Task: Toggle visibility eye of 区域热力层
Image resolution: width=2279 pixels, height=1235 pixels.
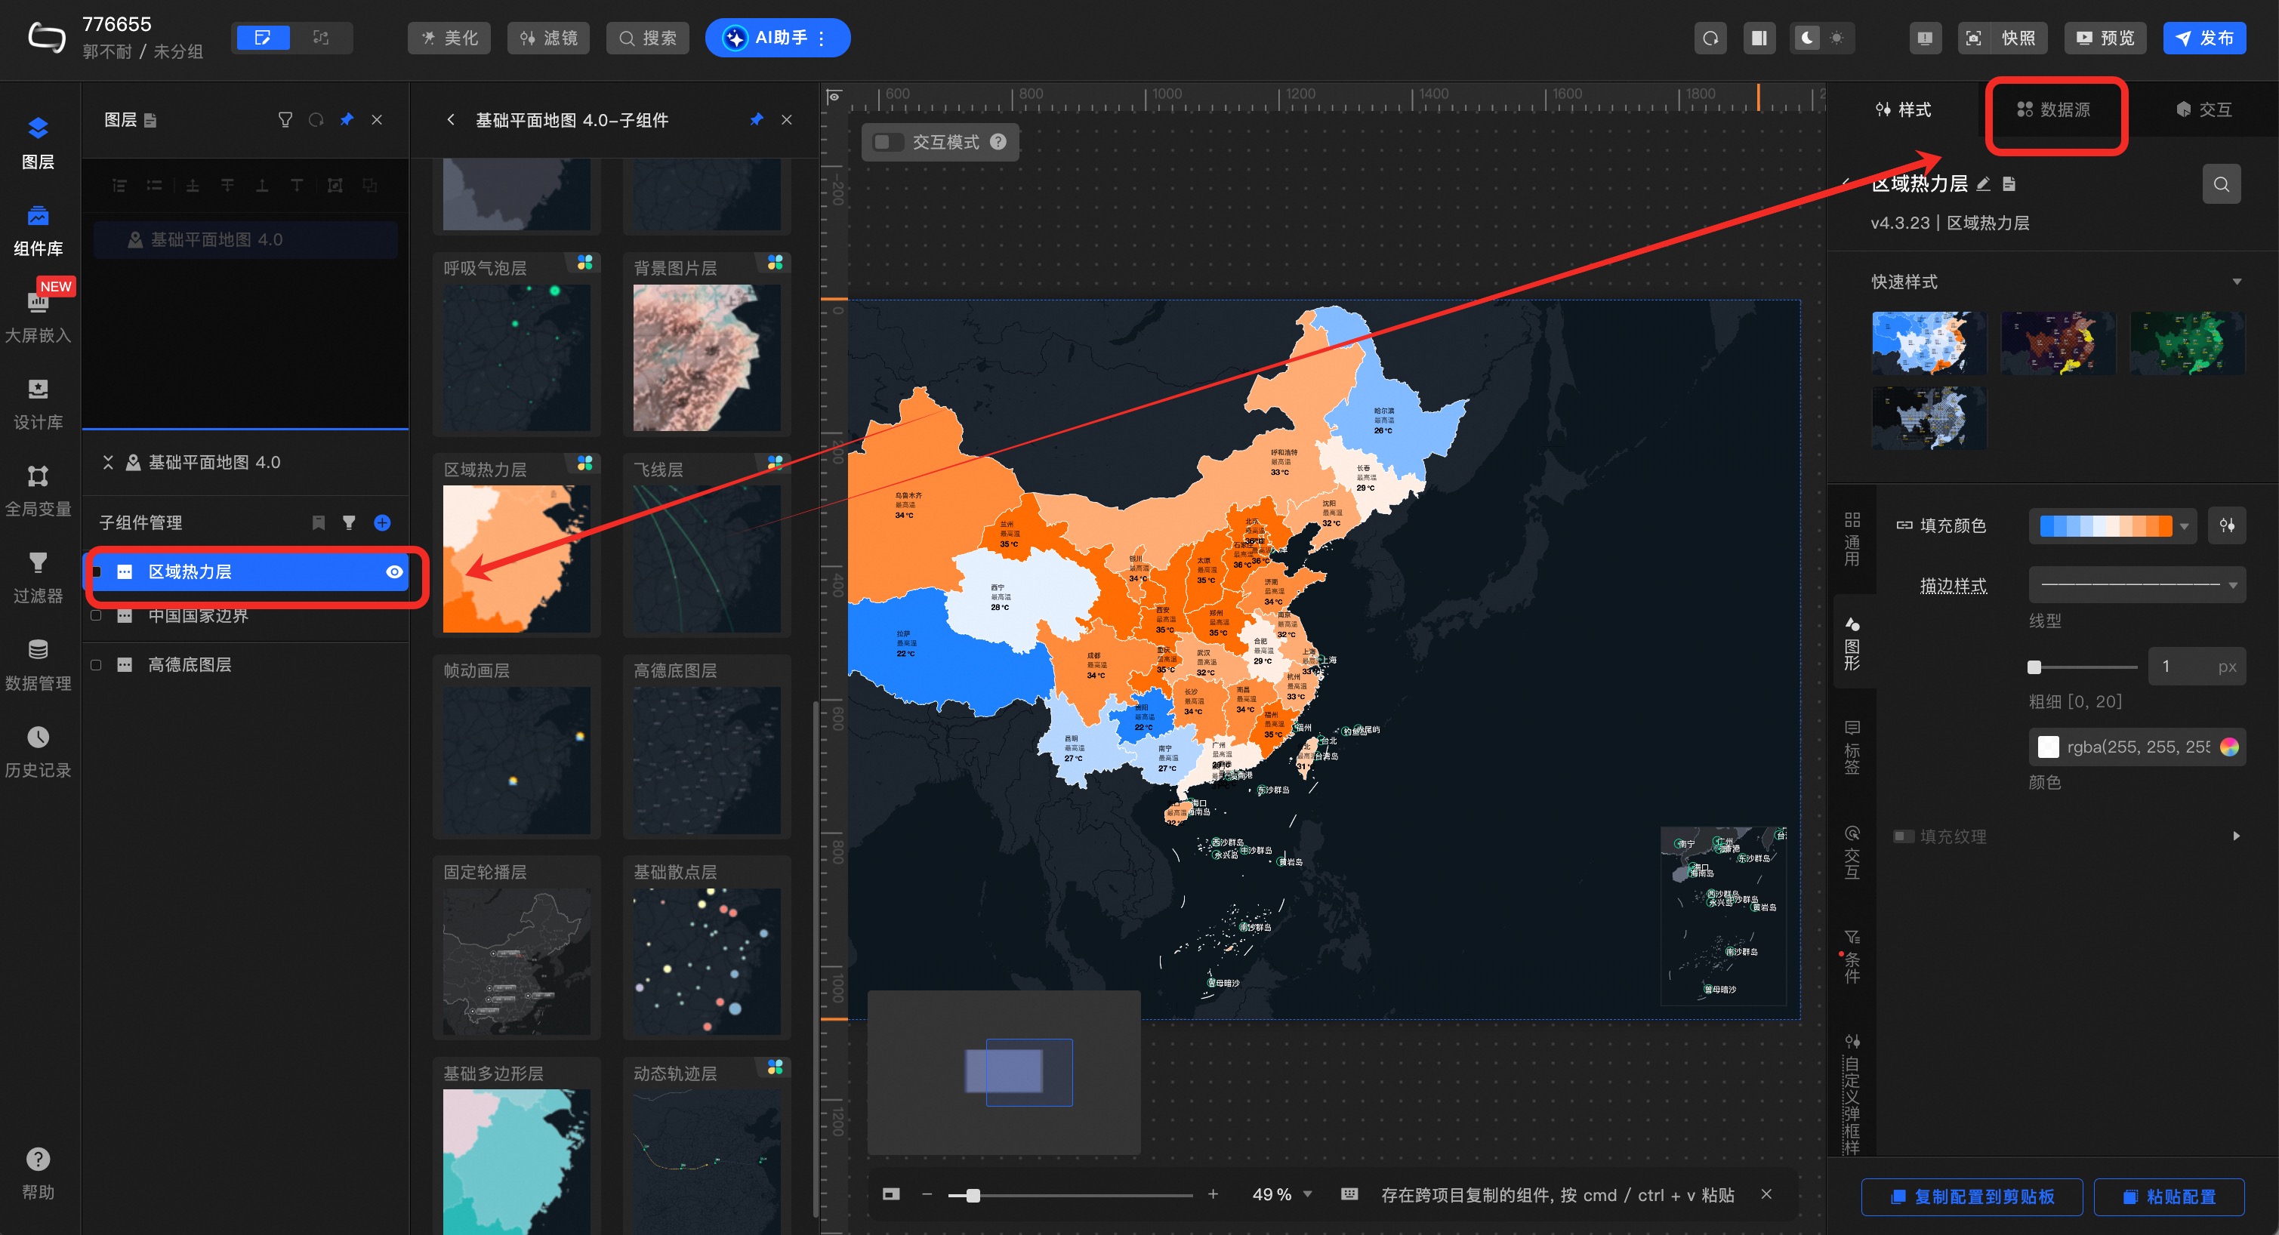Action: click(x=395, y=572)
